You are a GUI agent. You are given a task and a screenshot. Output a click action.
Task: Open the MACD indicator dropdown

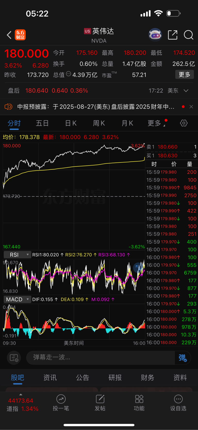18,299
